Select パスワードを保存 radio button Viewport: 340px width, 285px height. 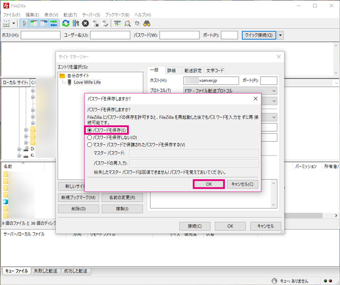click(x=90, y=130)
